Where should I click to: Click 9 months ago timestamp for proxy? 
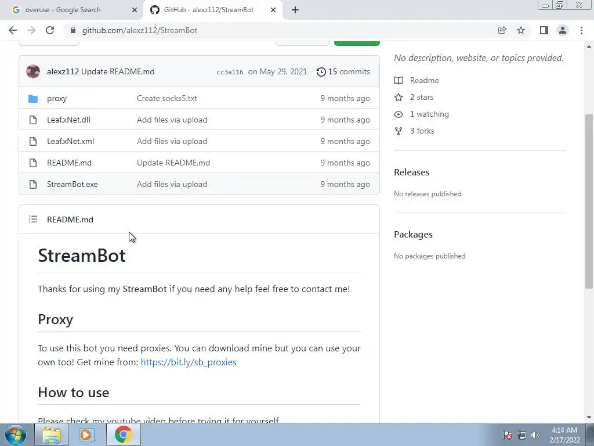coord(345,98)
